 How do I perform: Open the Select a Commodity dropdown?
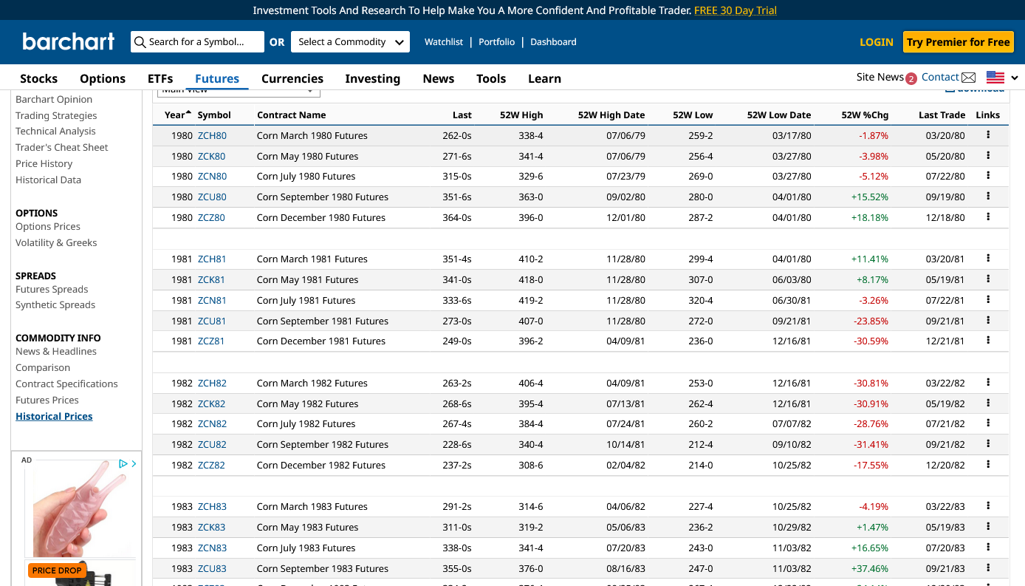point(350,42)
